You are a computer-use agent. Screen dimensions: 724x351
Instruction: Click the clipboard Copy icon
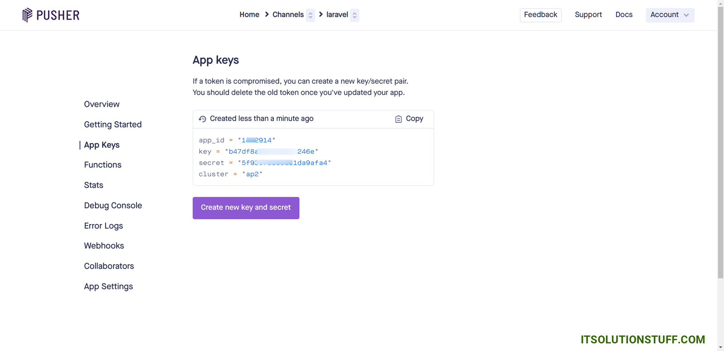point(398,119)
